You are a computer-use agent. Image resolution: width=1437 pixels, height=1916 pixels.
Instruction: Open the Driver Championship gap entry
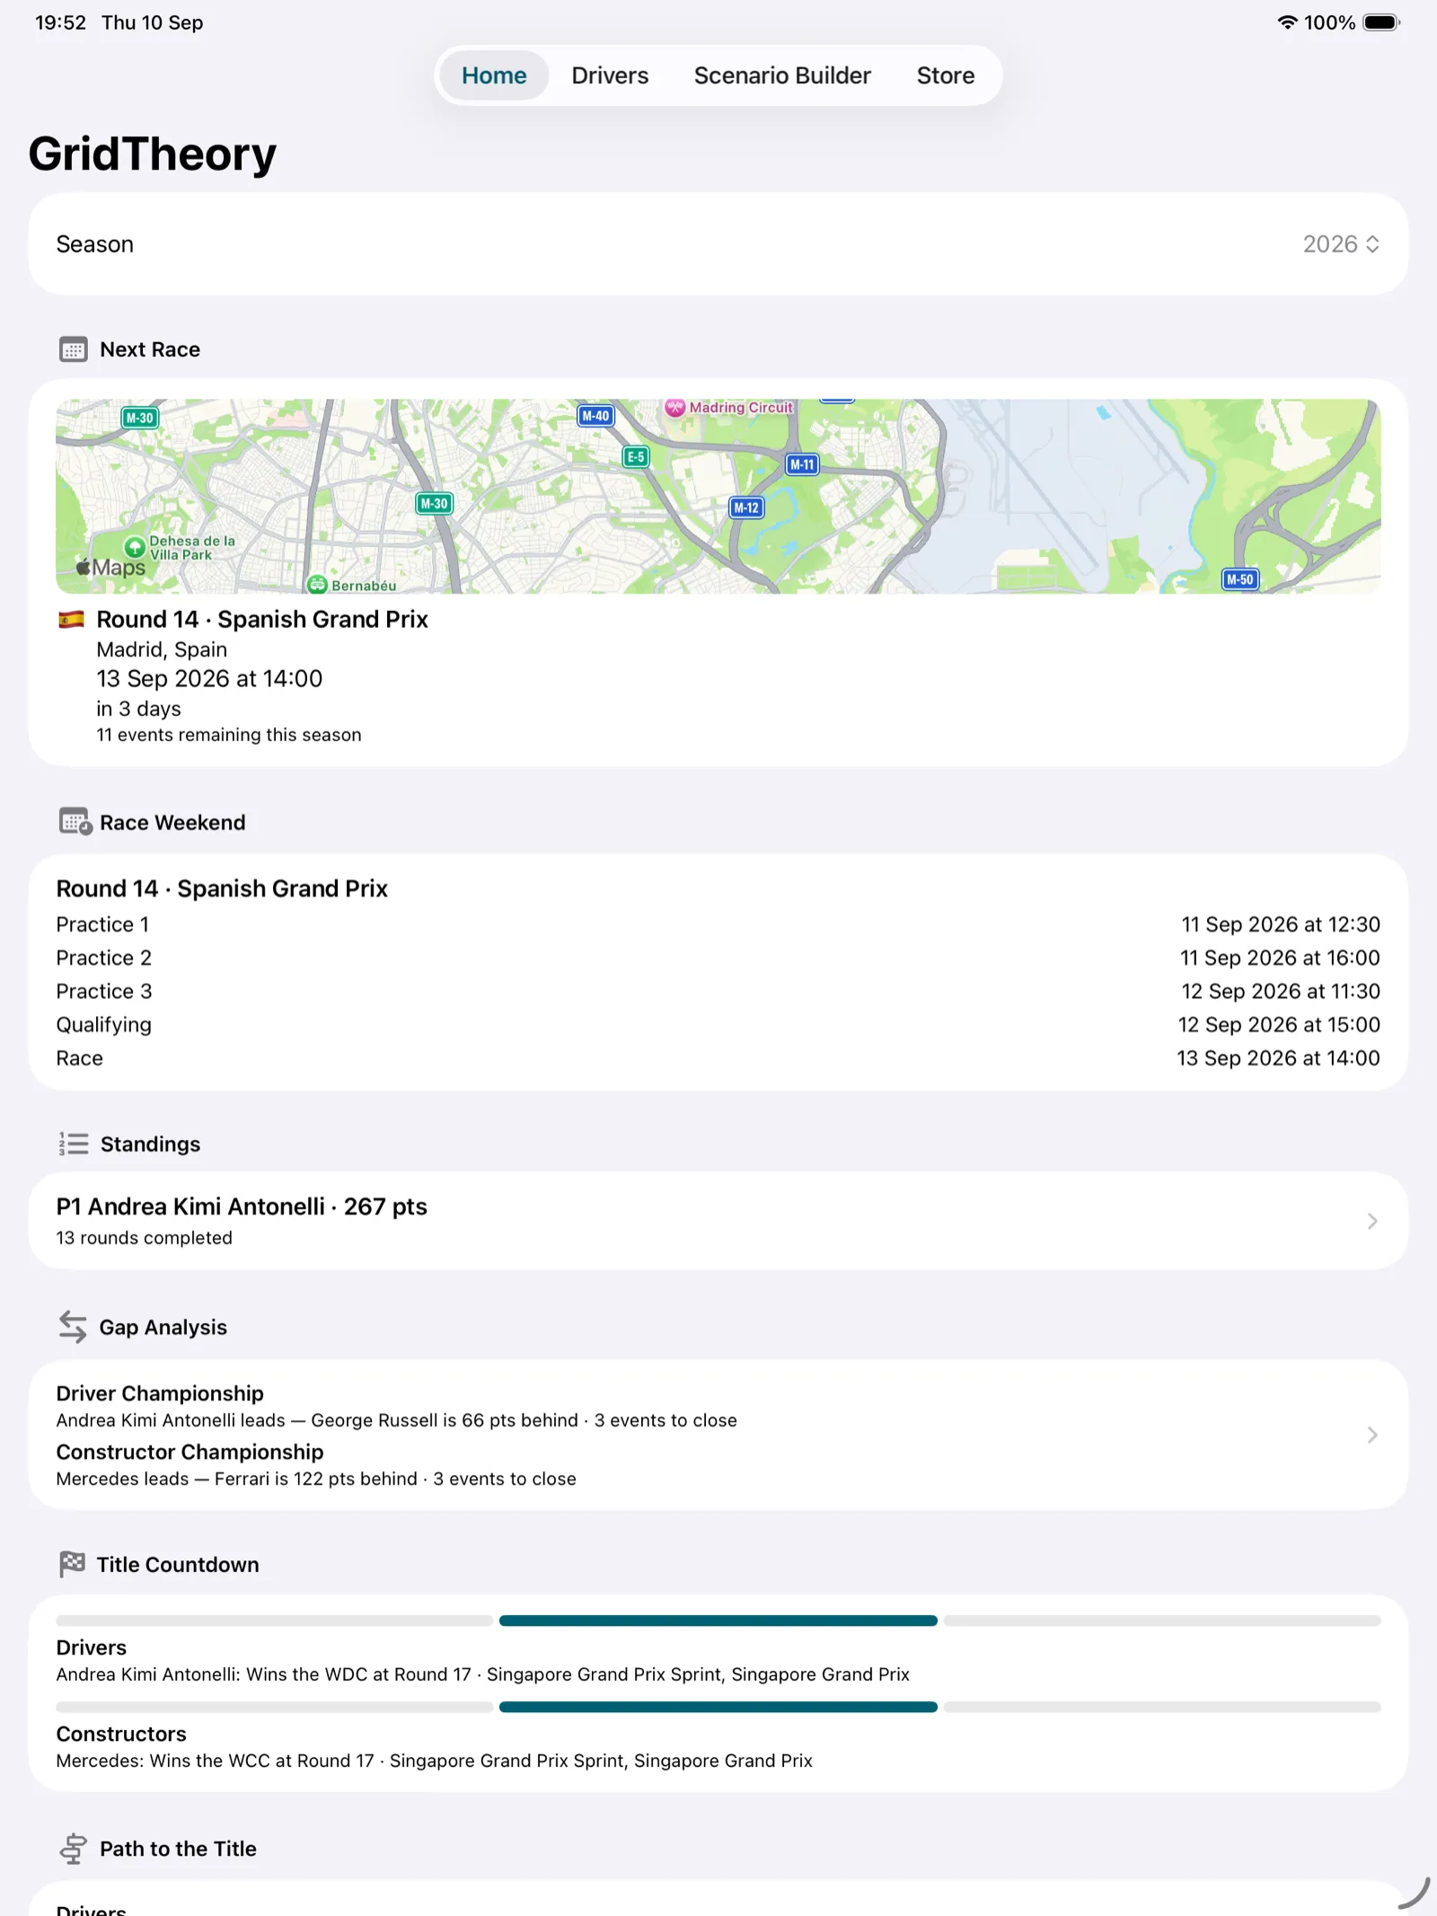coord(396,1407)
